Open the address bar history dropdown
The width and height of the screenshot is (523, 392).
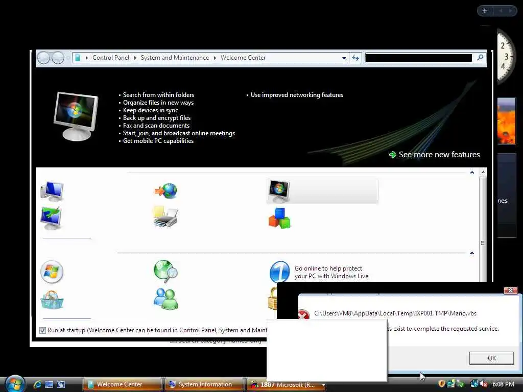coord(344,58)
